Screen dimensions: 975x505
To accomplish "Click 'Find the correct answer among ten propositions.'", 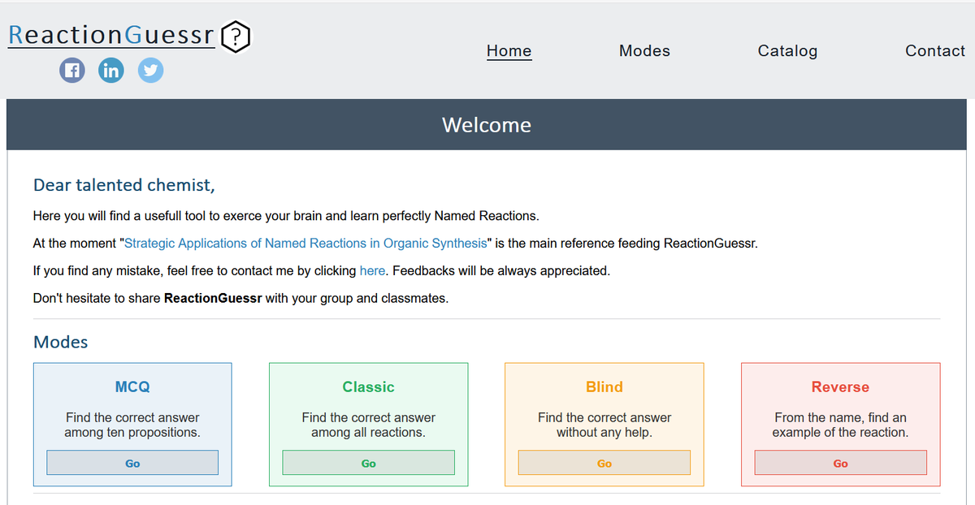I will tap(132, 425).
